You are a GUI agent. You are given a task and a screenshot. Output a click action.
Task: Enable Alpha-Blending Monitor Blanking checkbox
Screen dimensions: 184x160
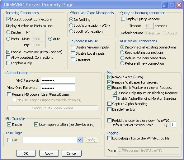[x=115, y=98]
